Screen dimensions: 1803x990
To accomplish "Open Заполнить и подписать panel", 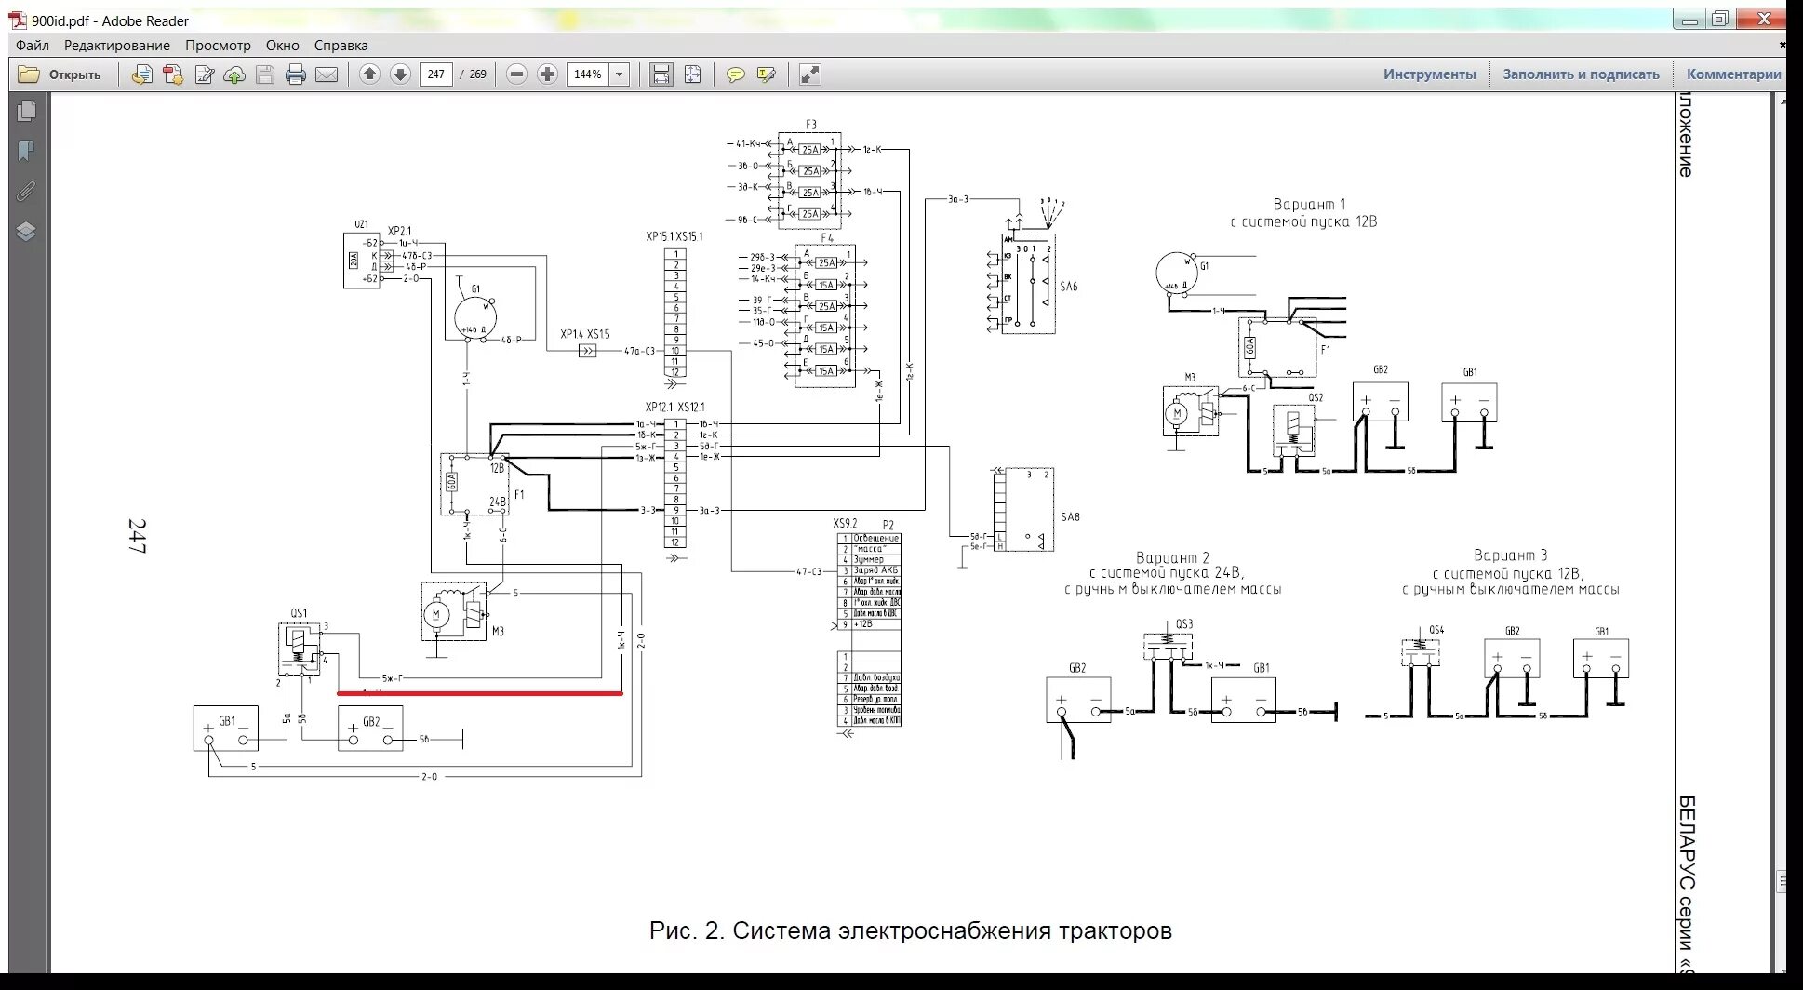I will 1581,74.
